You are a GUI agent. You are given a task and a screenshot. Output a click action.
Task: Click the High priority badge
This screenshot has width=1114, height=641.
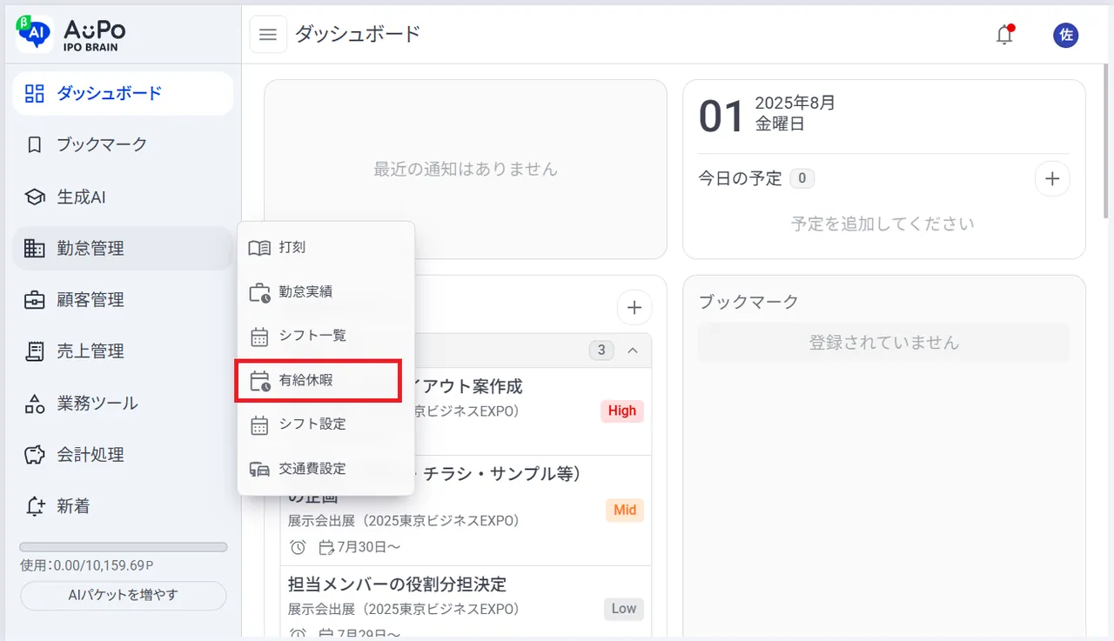(622, 411)
